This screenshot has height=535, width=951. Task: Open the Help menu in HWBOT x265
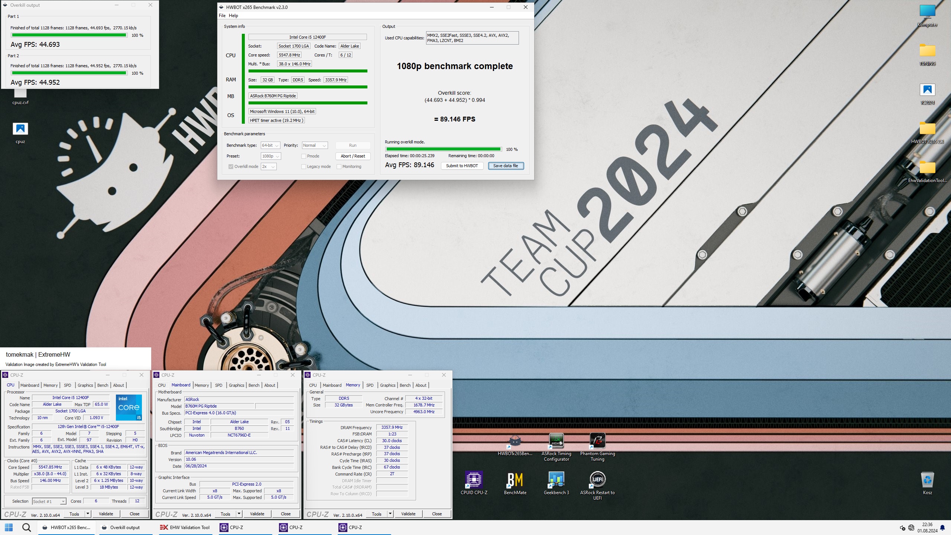(233, 16)
